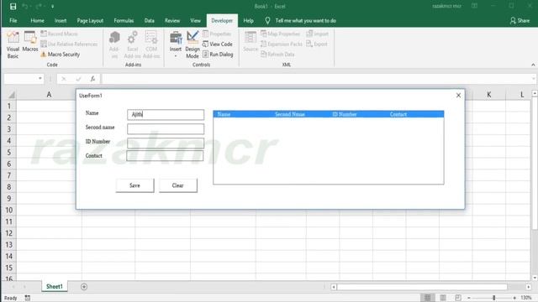This screenshot has width=538, height=302.
Task: Switch to the Home tab
Action: [37, 20]
